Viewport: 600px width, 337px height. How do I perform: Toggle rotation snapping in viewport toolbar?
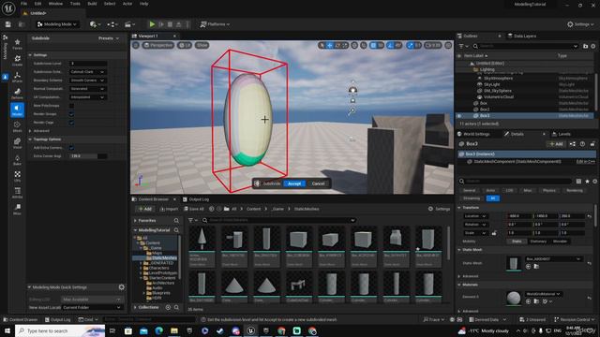pos(390,45)
